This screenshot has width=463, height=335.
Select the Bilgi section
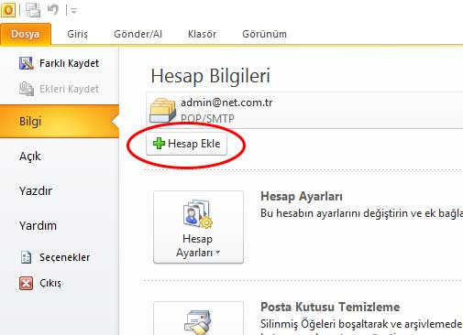click(60, 122)
